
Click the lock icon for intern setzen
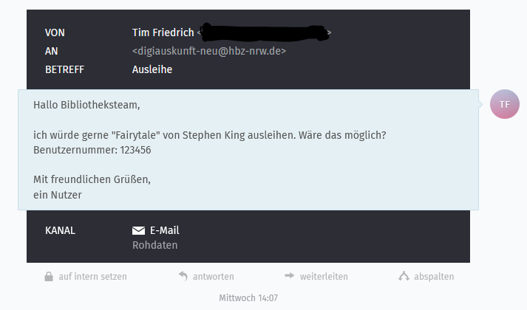[x=49, y=277]
